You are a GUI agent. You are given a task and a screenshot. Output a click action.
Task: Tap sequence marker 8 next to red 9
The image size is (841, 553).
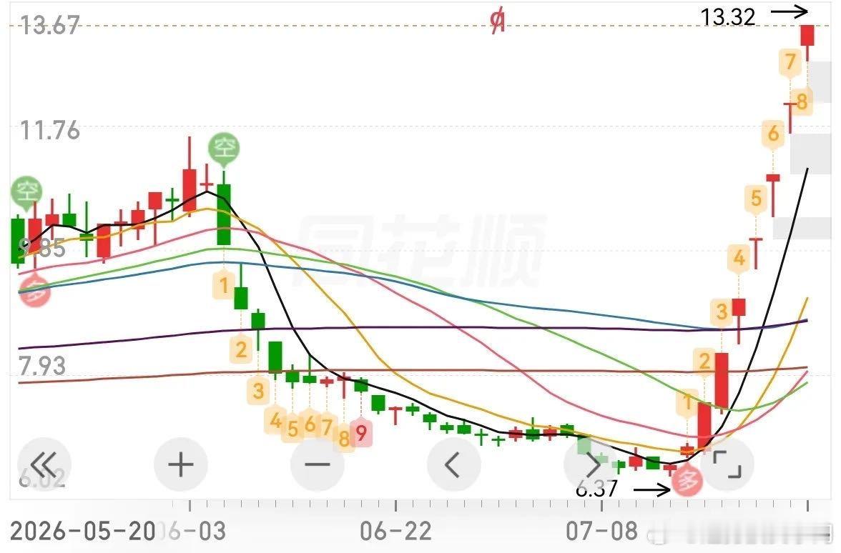click(x=344, y=439)
